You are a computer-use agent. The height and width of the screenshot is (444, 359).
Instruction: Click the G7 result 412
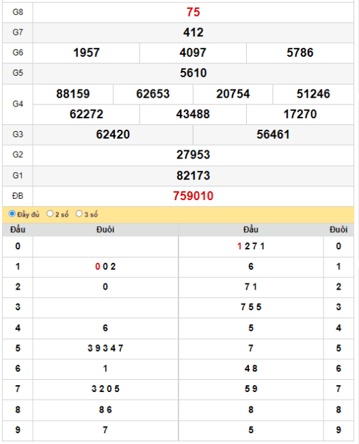193,32
